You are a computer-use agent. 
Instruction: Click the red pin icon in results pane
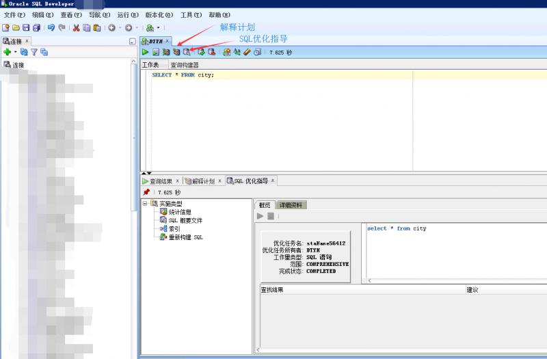click(x=146, y=192)
